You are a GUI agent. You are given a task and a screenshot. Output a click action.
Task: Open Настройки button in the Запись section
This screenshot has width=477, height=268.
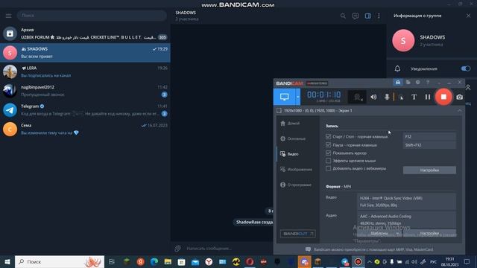[429, 170]
